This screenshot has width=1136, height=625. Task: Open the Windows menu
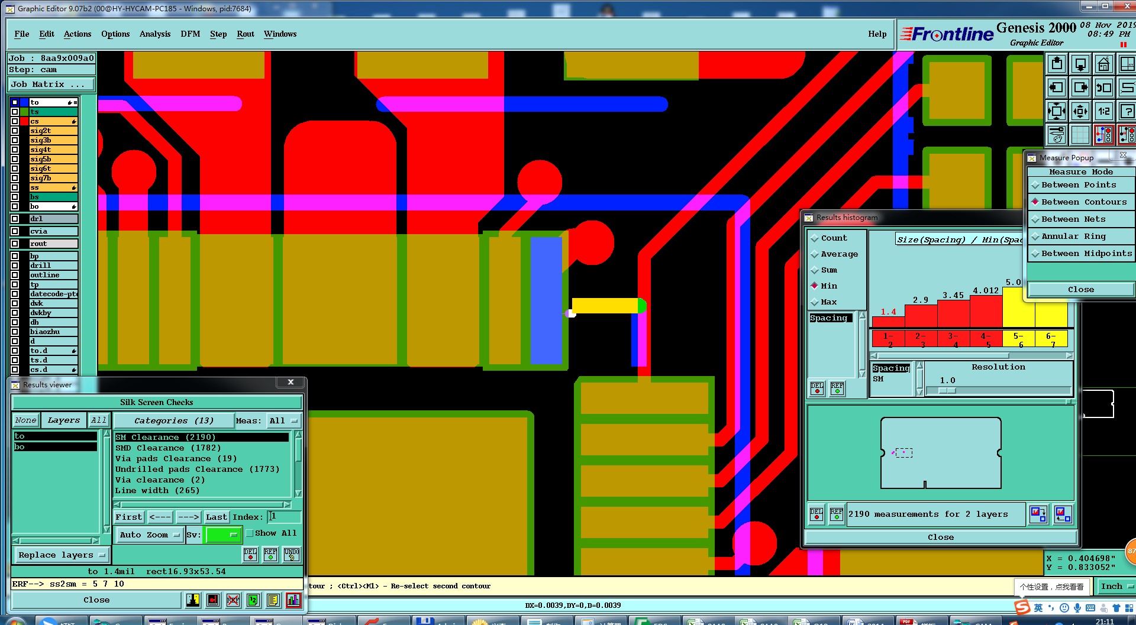click(x=280, y=34)
